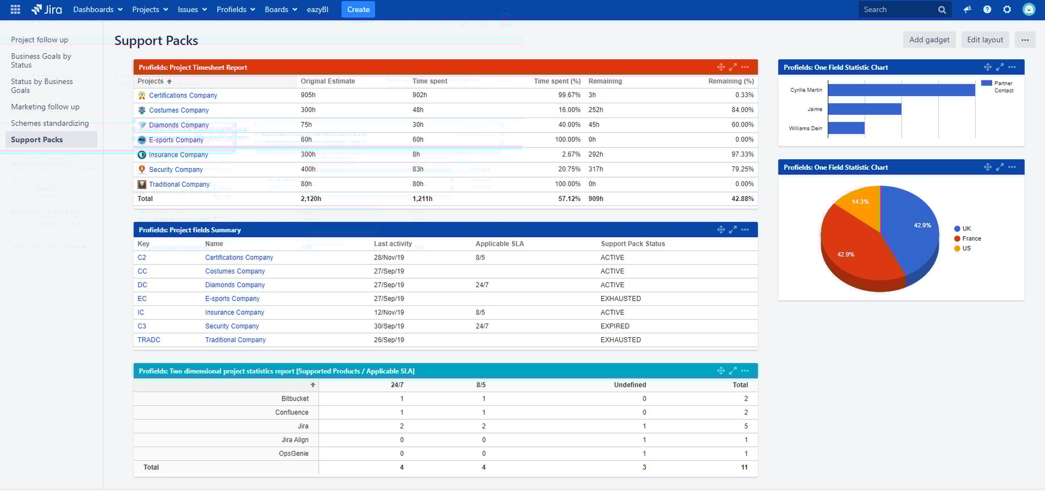Viewport: 1045px width, 491px height.
Task: Open the help question mark icon
Action: click(987, 9)
